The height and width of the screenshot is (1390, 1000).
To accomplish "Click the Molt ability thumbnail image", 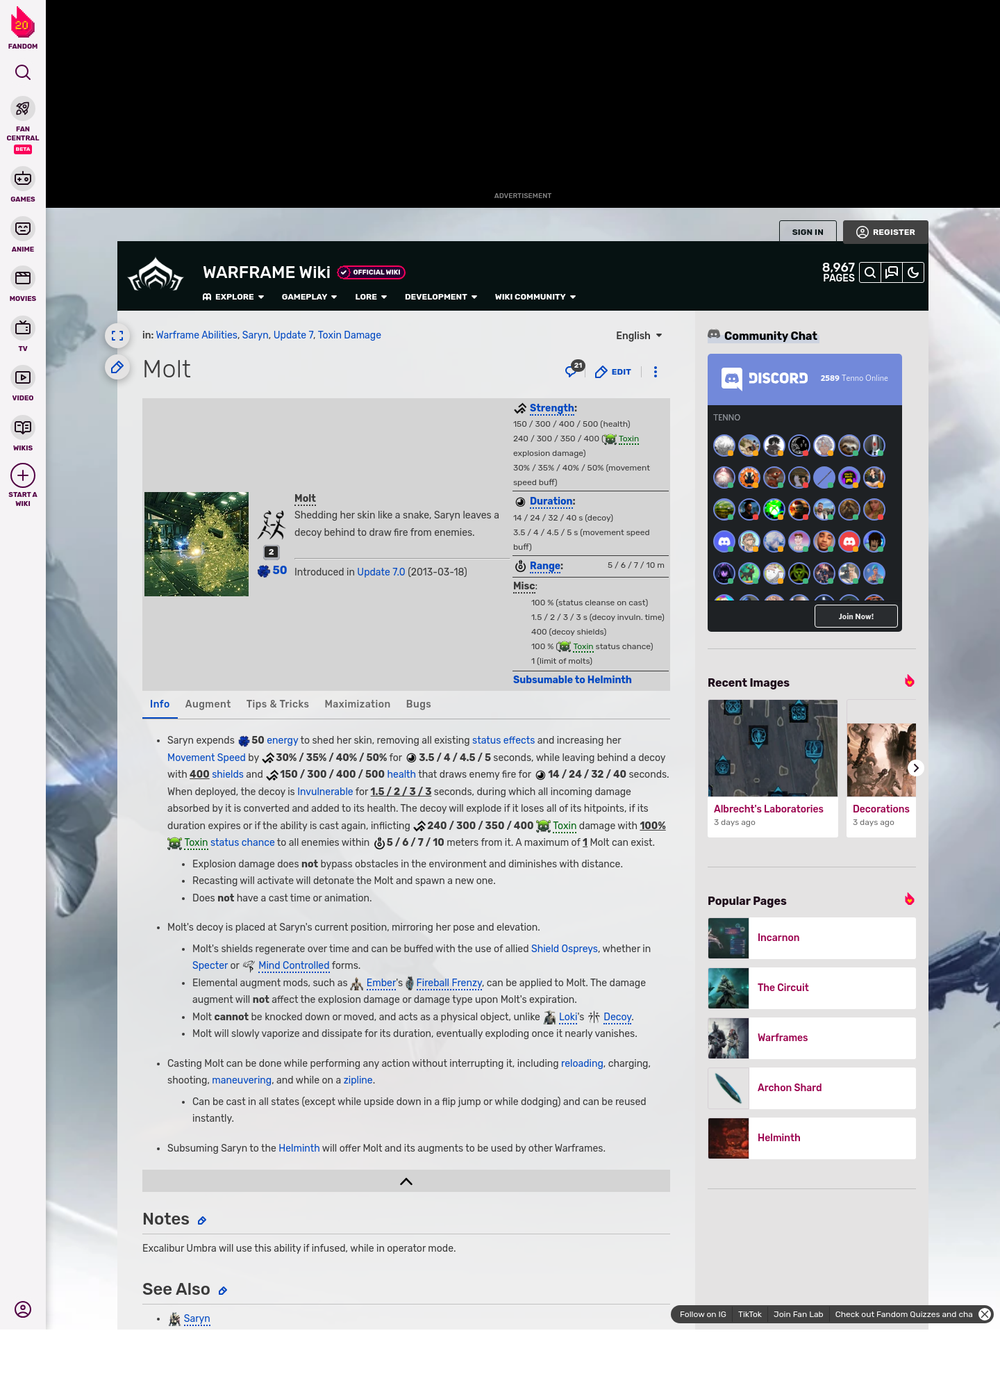I will point(197,544).
